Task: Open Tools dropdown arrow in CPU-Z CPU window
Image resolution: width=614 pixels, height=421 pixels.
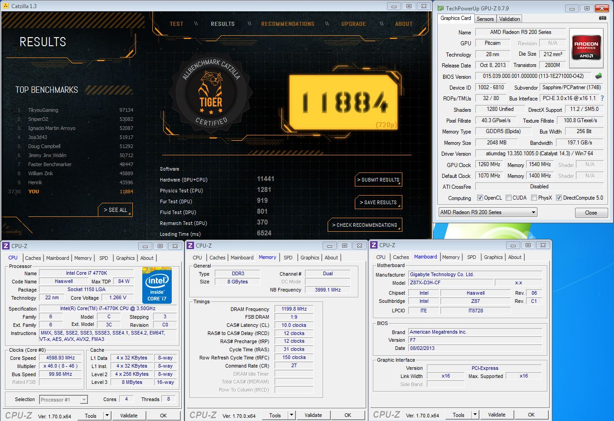Action: (x=107, y=416)
